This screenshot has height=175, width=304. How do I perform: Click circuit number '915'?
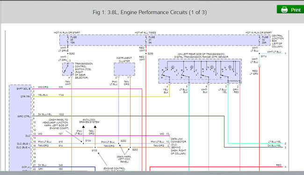61,142
